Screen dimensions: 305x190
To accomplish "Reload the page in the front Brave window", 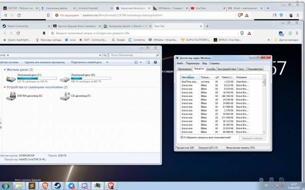I will [18, 33].
